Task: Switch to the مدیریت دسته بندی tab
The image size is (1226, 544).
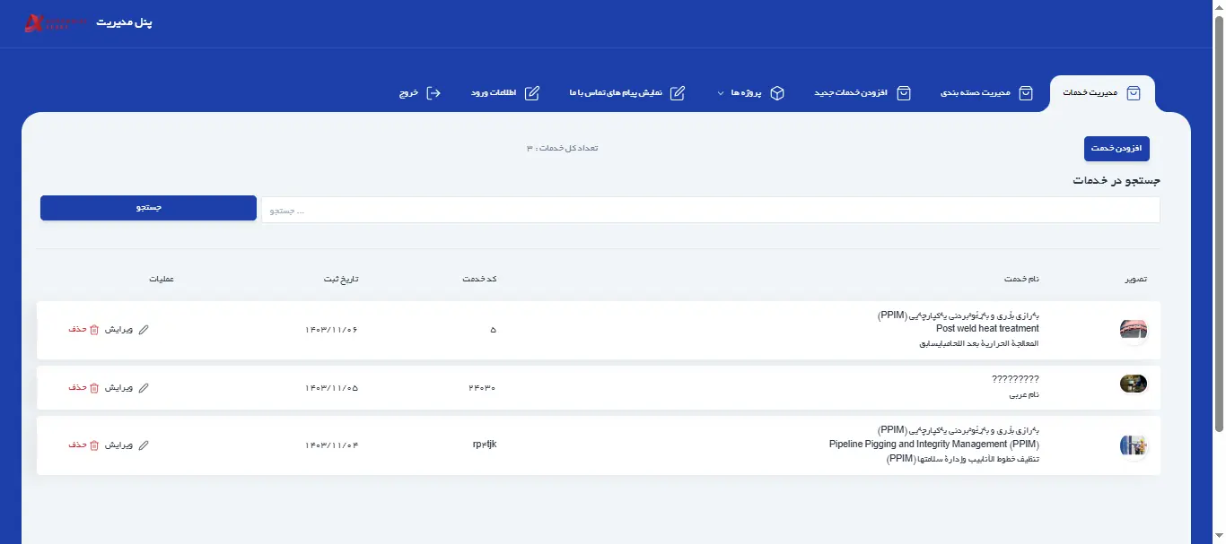Action: (985, 93)
